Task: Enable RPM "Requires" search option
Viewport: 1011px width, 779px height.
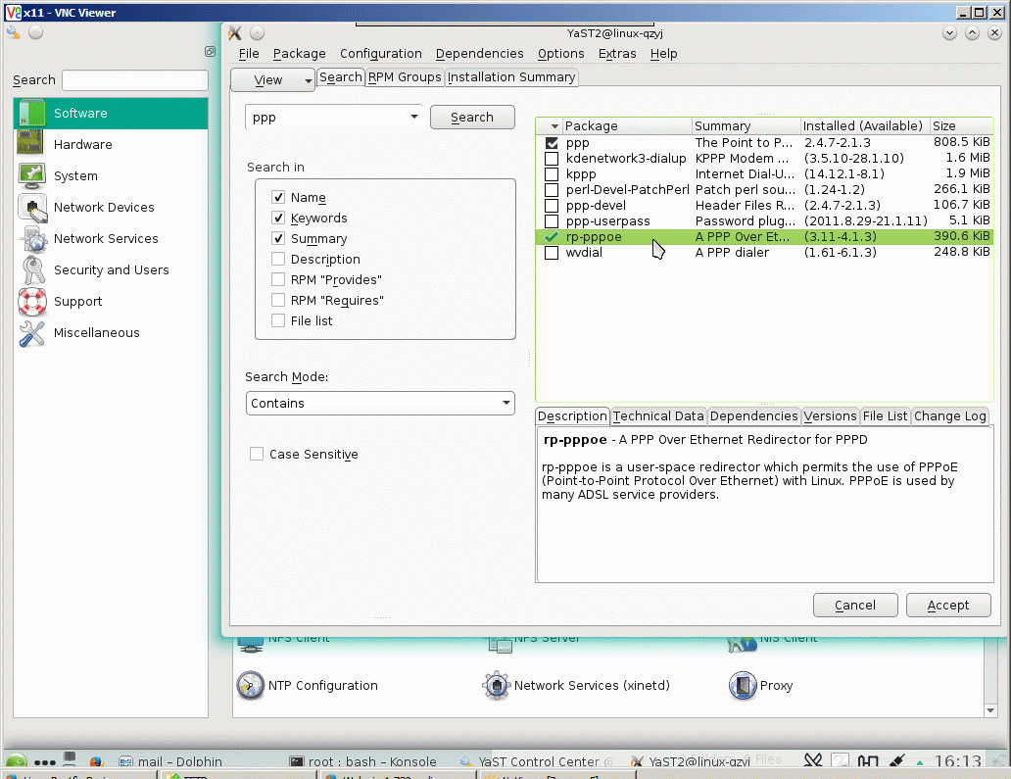Action: tap(278, 301)
